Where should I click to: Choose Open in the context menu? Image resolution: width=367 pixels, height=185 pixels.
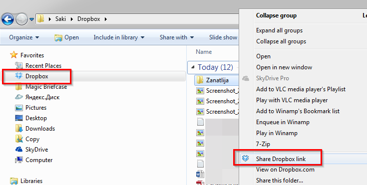(263, 56)
